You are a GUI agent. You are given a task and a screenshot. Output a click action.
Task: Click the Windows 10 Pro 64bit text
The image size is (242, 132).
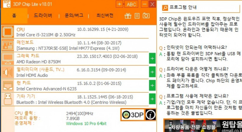[x=86, y=123]
